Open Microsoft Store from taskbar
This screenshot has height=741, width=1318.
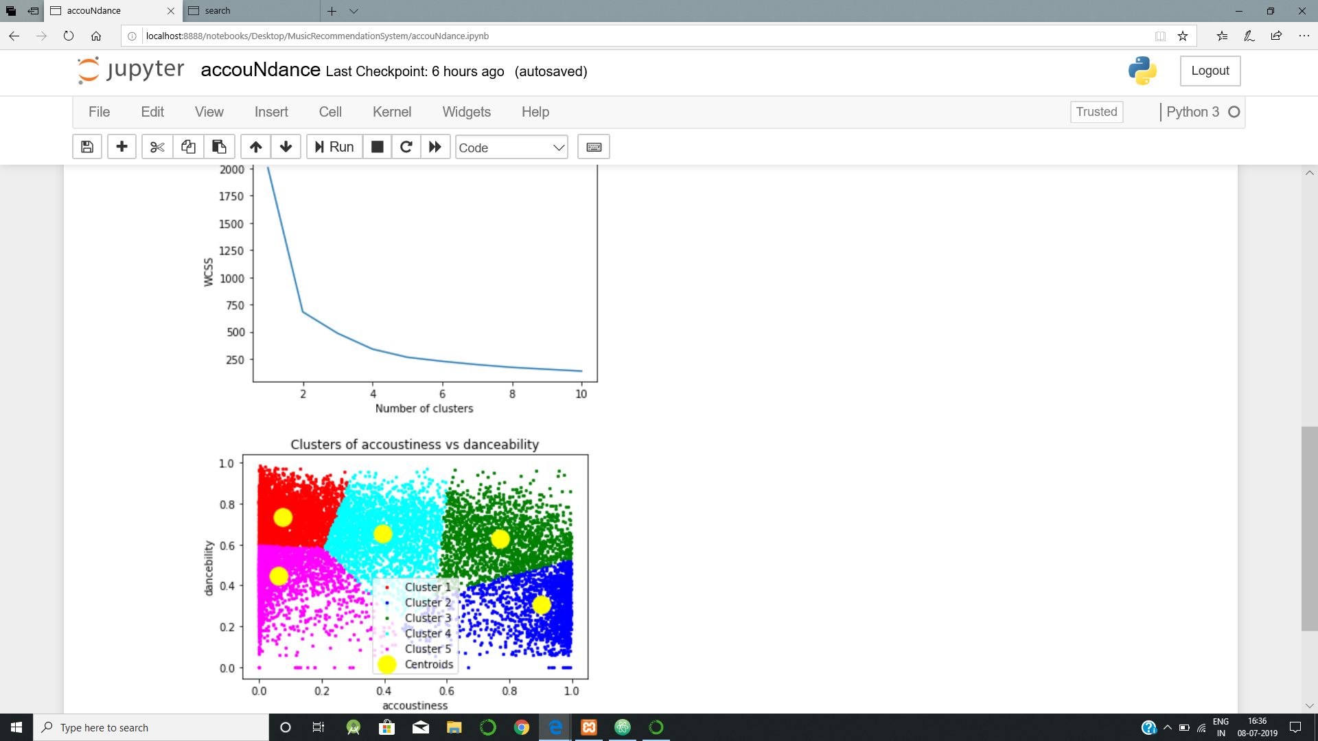click(x=386, y=727)
